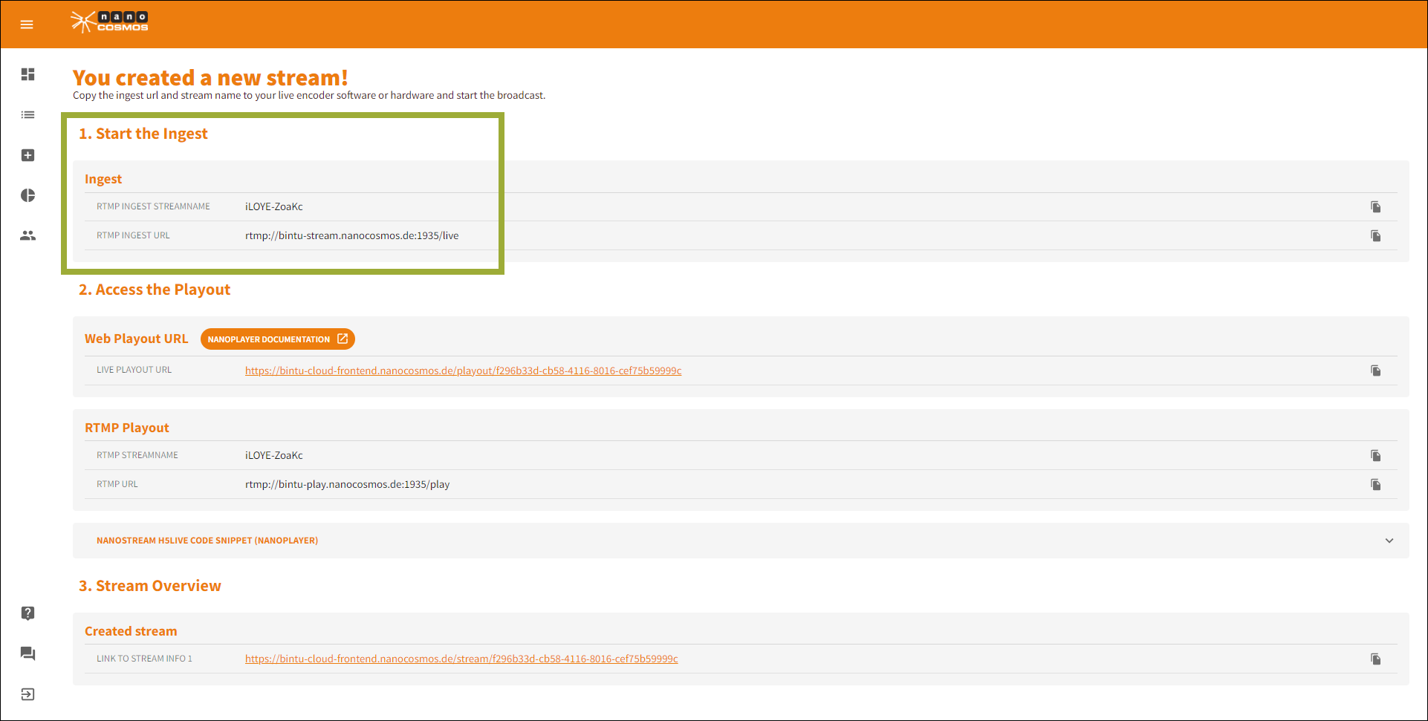The width and height of the screenshot is (1428, 721).
Task: Open the dashboard grid icon in sidebar
Action: (28, 74)
